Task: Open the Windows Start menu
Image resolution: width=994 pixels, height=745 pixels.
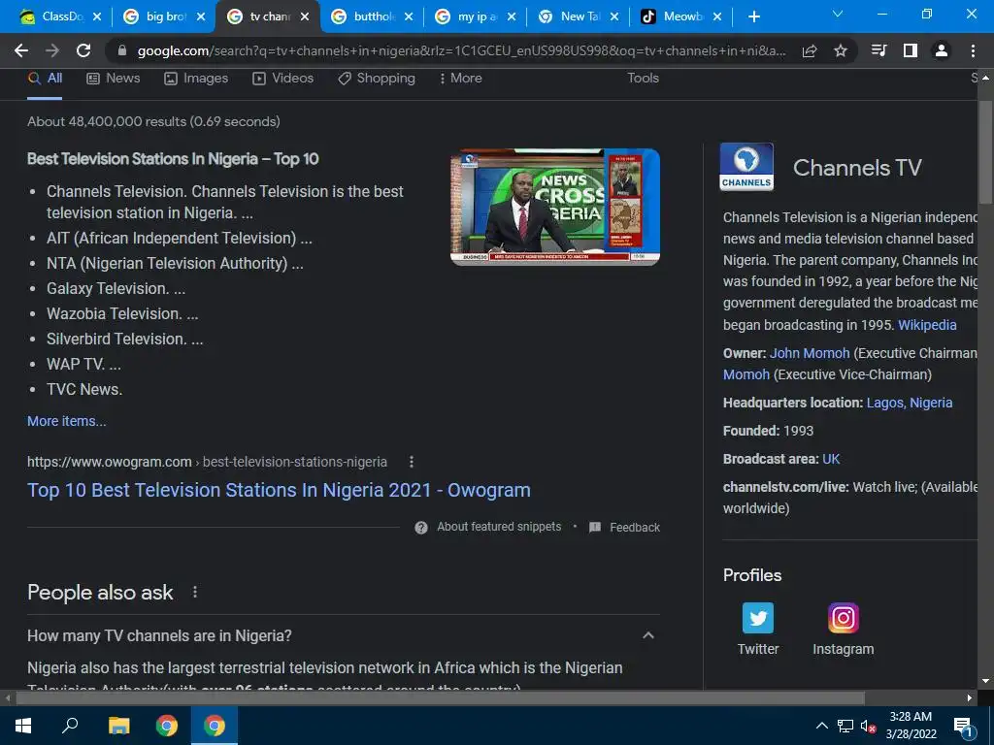Action: (23, 726)
